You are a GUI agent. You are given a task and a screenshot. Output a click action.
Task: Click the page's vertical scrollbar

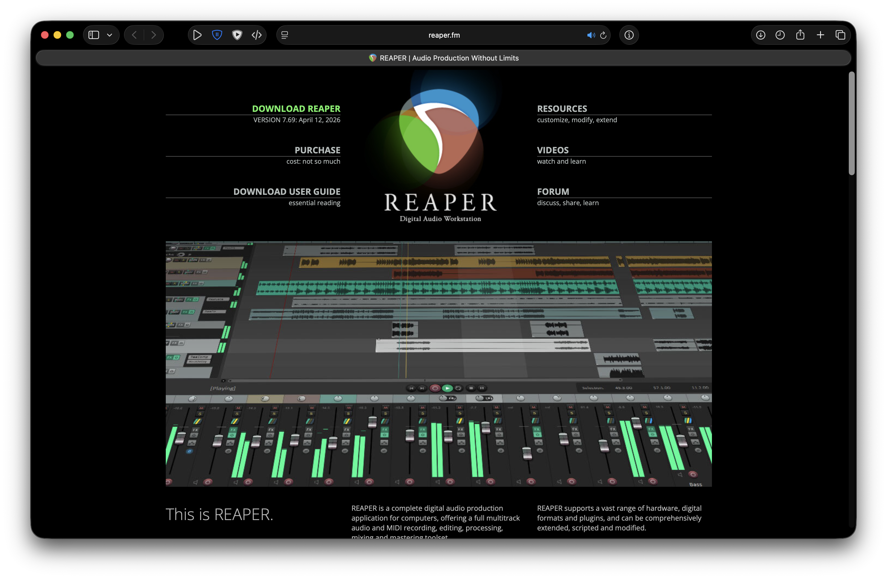click(x=851, y=123)
